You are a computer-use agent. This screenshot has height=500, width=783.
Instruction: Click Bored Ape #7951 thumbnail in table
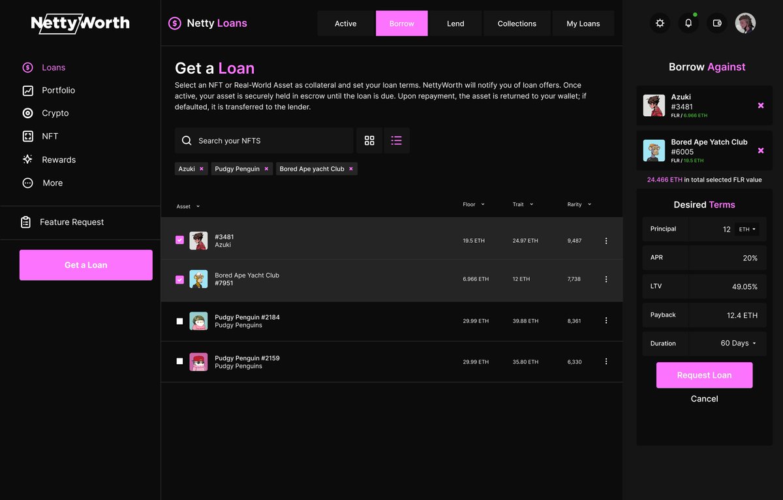point(198,279)
